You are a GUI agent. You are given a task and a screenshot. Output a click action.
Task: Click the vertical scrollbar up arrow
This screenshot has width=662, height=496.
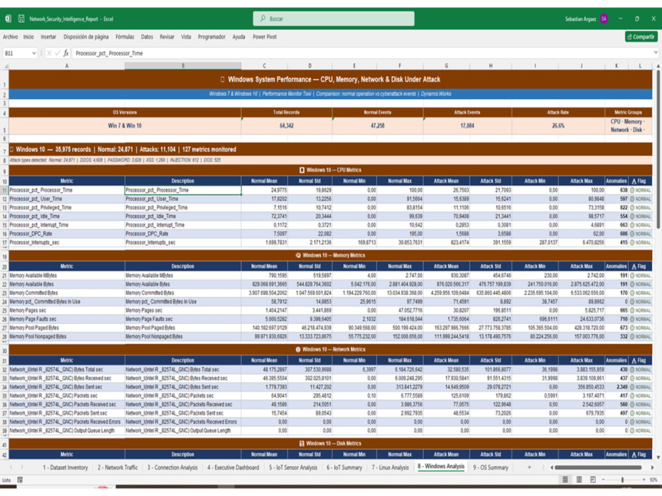pos(658,66)
